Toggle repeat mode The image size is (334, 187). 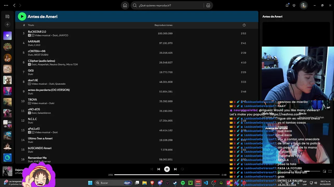tap(182, 169)
